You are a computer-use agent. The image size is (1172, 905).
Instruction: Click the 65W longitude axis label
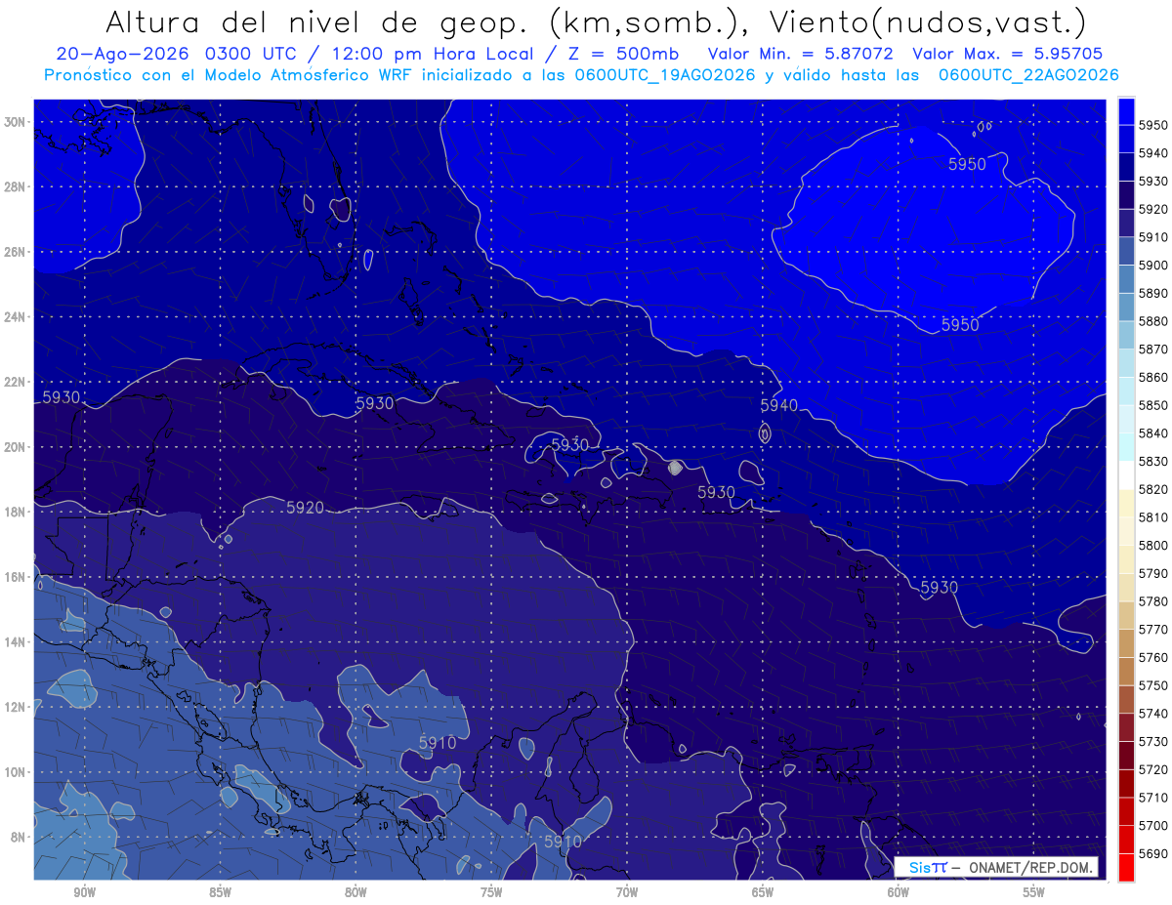coord(763,892)
